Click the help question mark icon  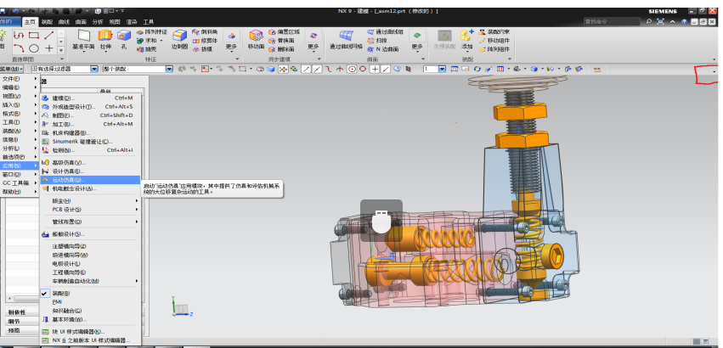684,21
